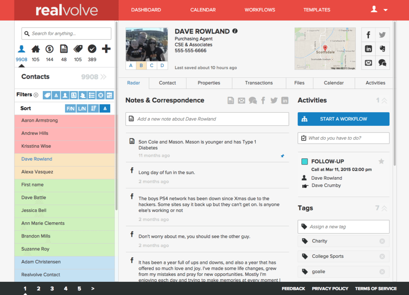Click the Start a Workflow button
Viewport: 409px width, 295px height.
click(x=343, y=119)
